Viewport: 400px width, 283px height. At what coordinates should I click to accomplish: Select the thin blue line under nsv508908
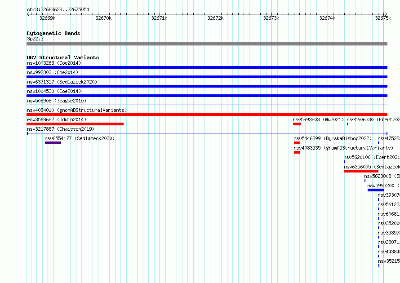[x=207, y=105]
